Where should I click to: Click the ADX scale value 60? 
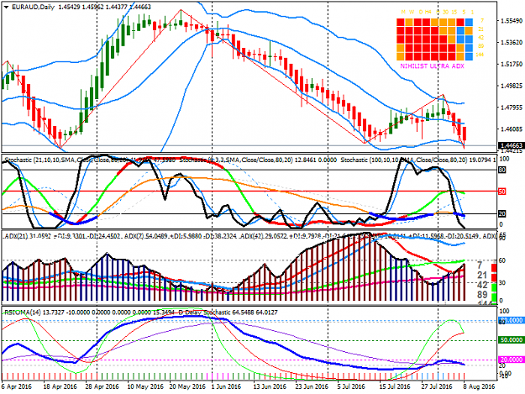coord(501,260)
